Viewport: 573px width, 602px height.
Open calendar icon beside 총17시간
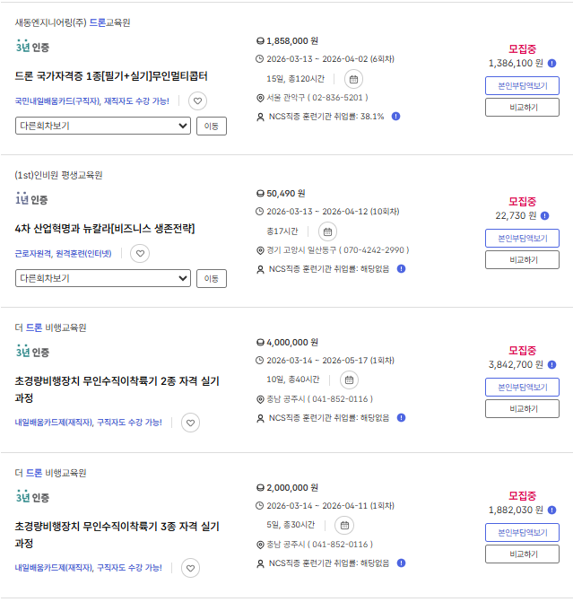coord(328,231)
